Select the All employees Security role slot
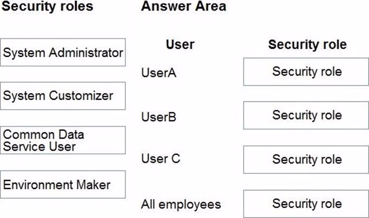The height and width of the screenshot is (218, 369). point(307,204)
